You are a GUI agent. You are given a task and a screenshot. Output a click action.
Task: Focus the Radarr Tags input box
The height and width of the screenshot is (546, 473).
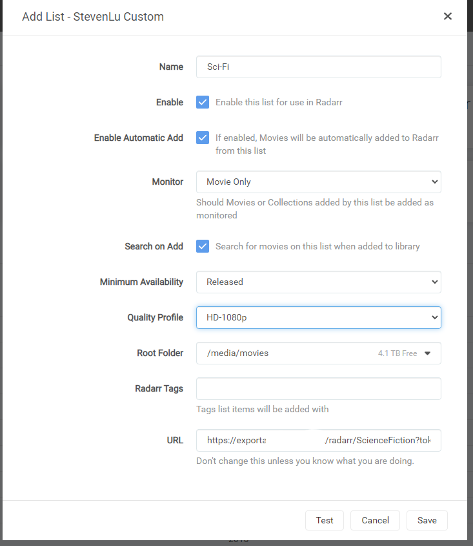click(x=318, y=388)
